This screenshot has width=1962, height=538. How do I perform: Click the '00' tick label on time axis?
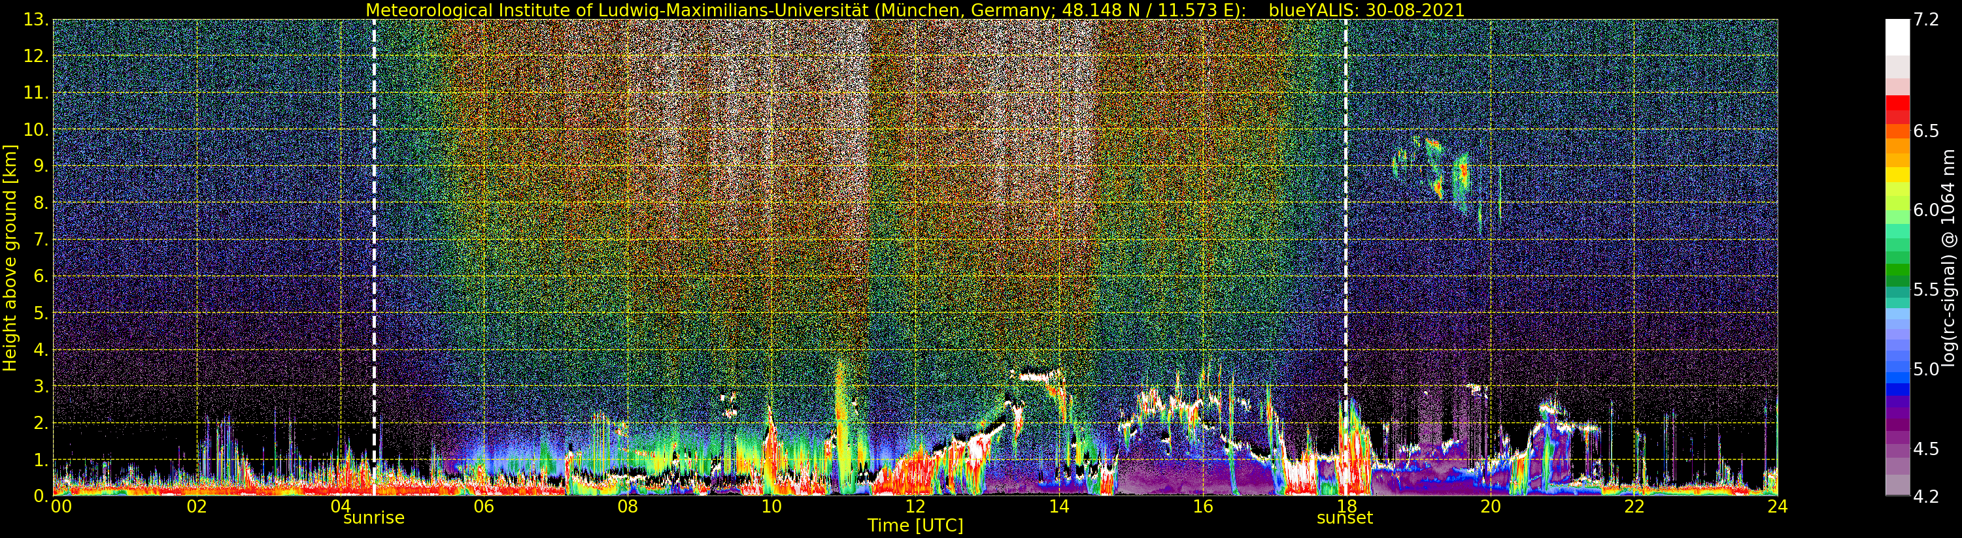coord(61,507)
